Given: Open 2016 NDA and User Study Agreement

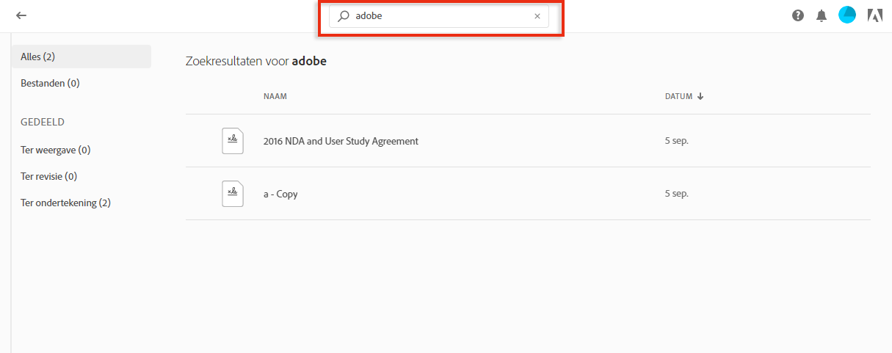Looking at the screenshot, I should tap(341, 141).
